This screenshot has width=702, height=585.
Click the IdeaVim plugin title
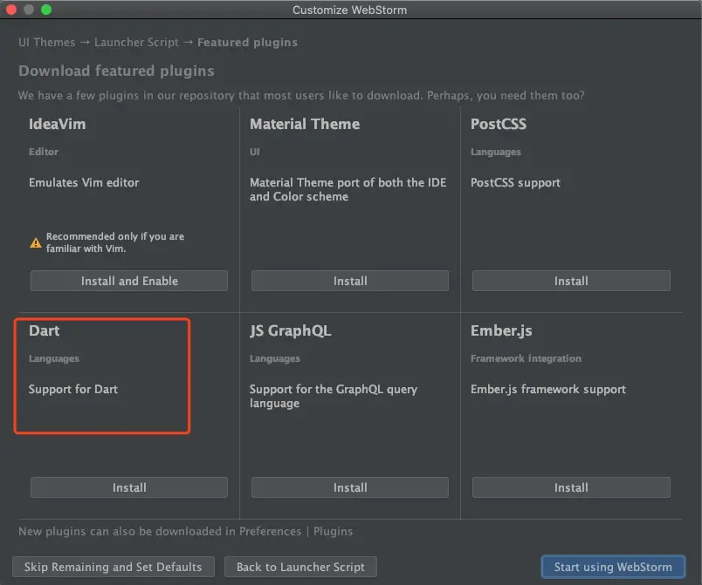(57, 124)
